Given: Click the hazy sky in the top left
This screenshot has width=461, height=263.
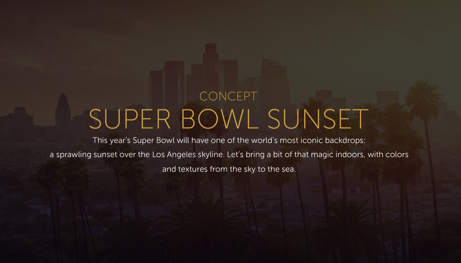Looking at the screenshot, I should coord(59,29).
